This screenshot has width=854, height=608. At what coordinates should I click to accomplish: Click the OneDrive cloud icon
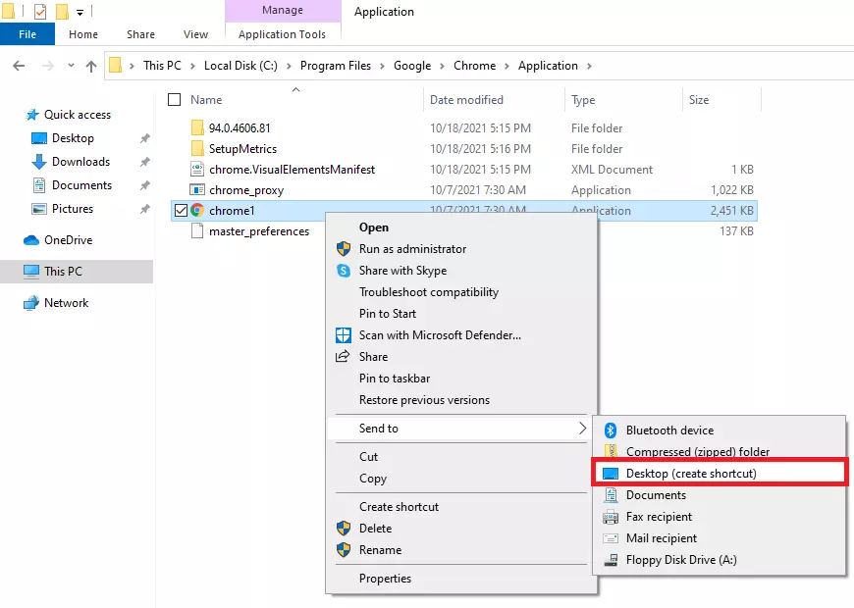click(31, 240)
